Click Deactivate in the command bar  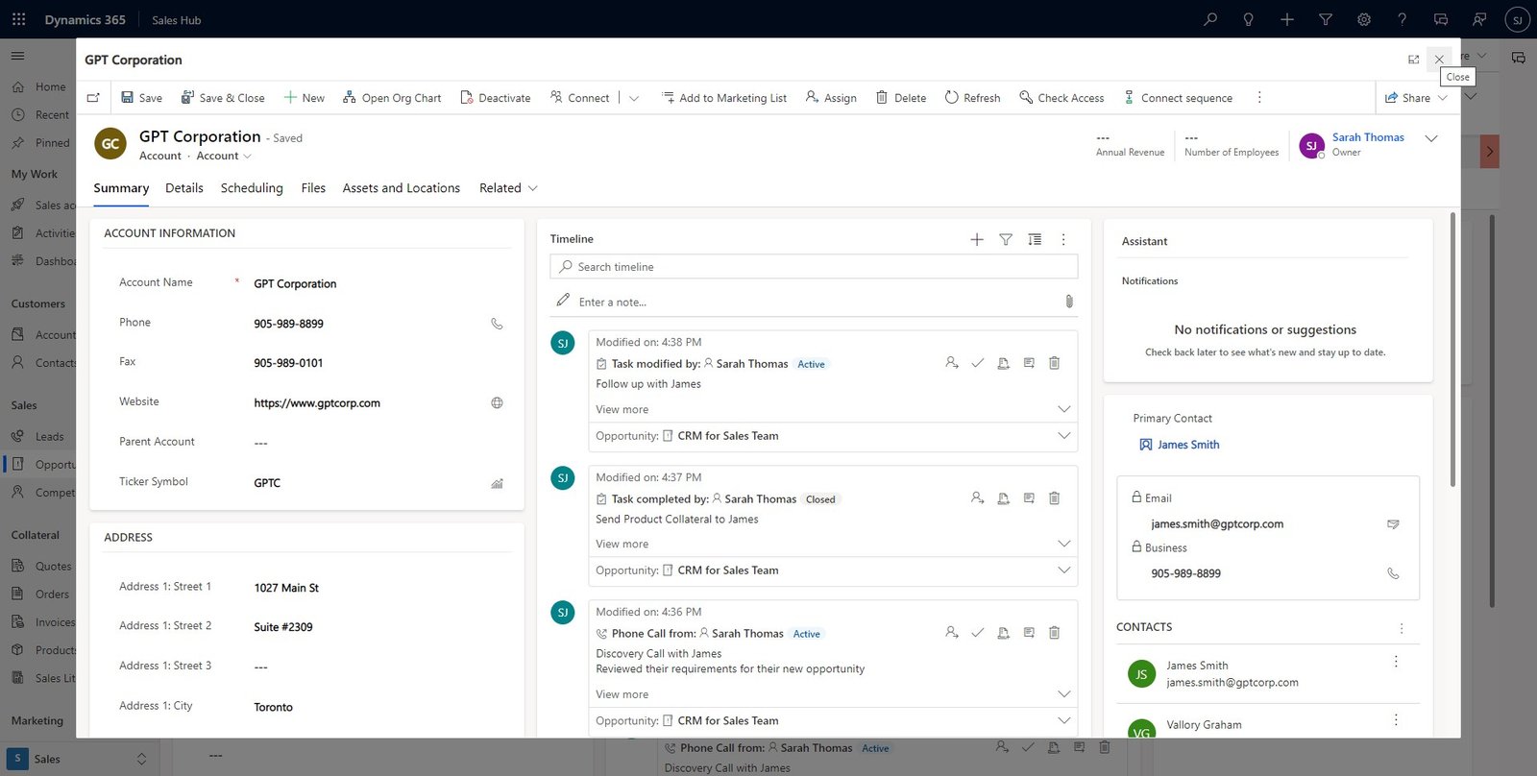496,98
